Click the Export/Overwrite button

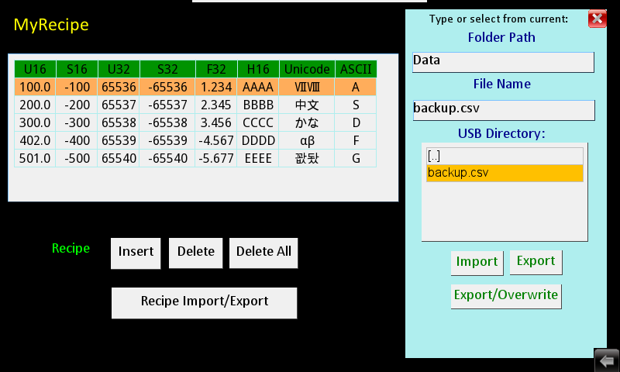click(x=506, y=296)
